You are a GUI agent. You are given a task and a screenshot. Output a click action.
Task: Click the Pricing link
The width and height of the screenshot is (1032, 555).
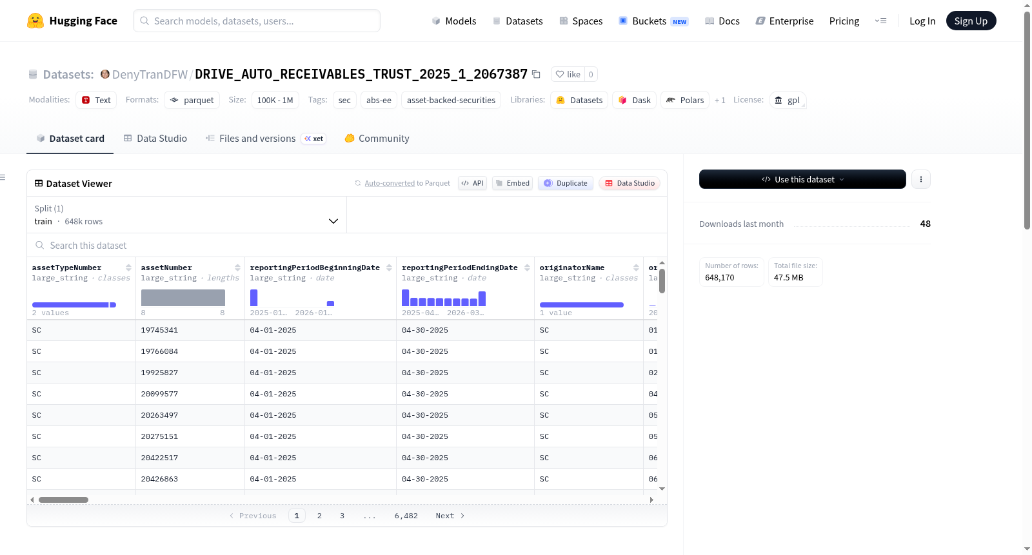[844, 21]
